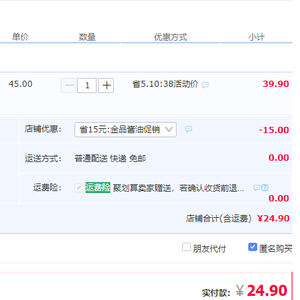Click the 店铺合计 ¥24.90 total amount
Image resolution: width=300 pixels, height=300 pixels.
[273, 219]
